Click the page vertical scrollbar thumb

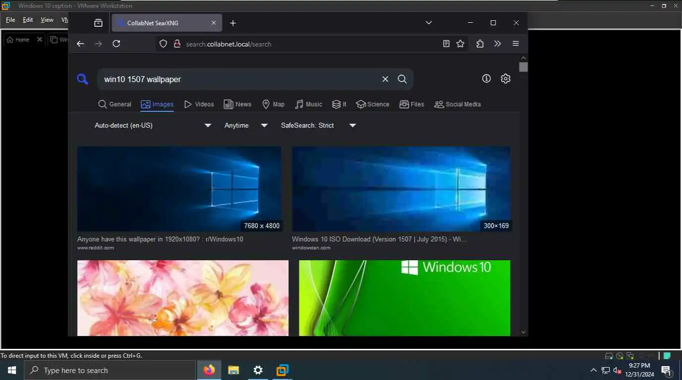pos(523,67)
